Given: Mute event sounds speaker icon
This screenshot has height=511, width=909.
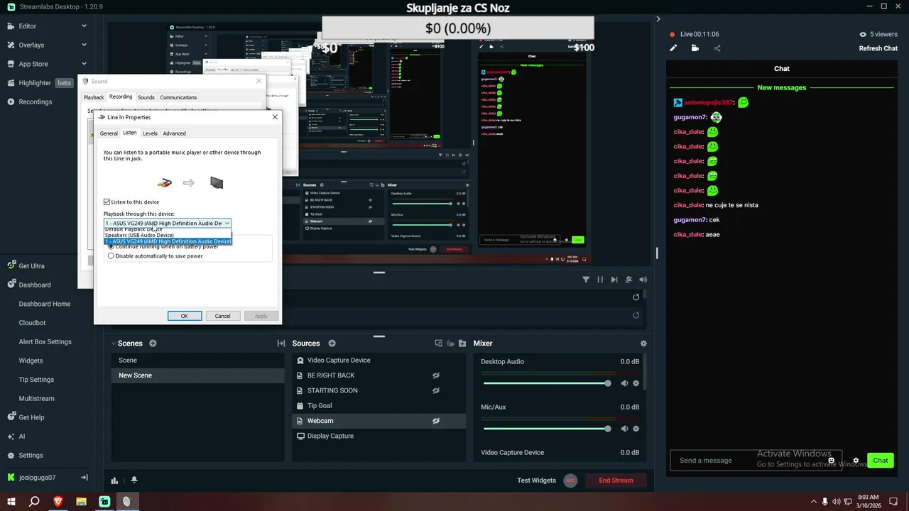Looking at the screenshot, I should (x=643, y=280).
